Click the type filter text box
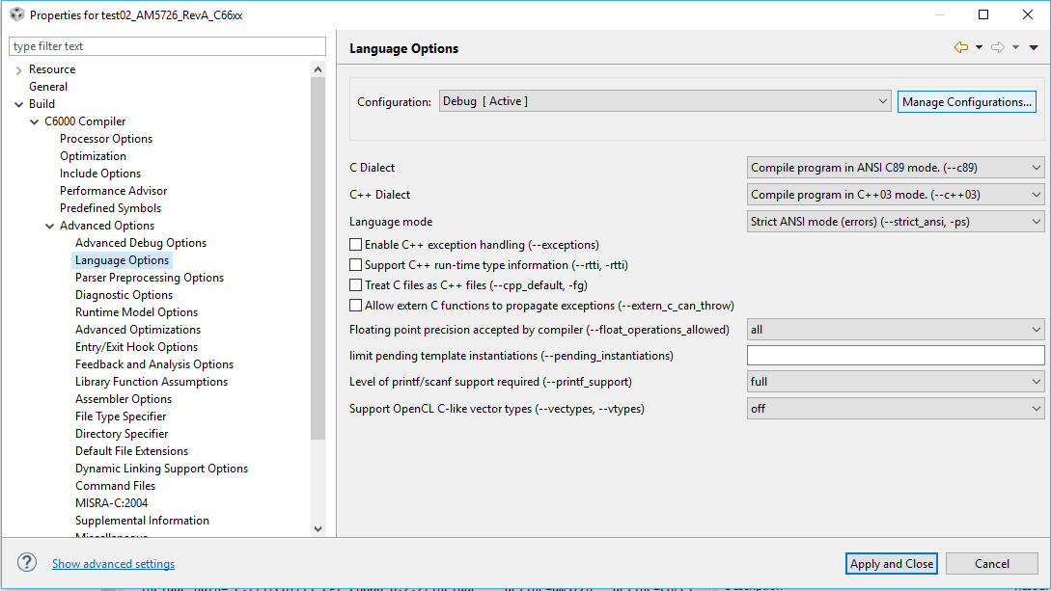The height and width of the screenshot is (591, 1051). [x=168, y=46]
